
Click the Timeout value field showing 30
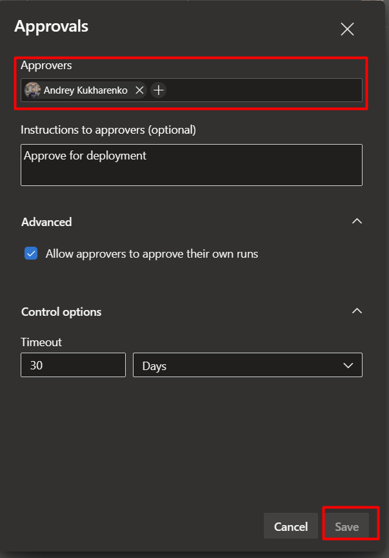74,365
